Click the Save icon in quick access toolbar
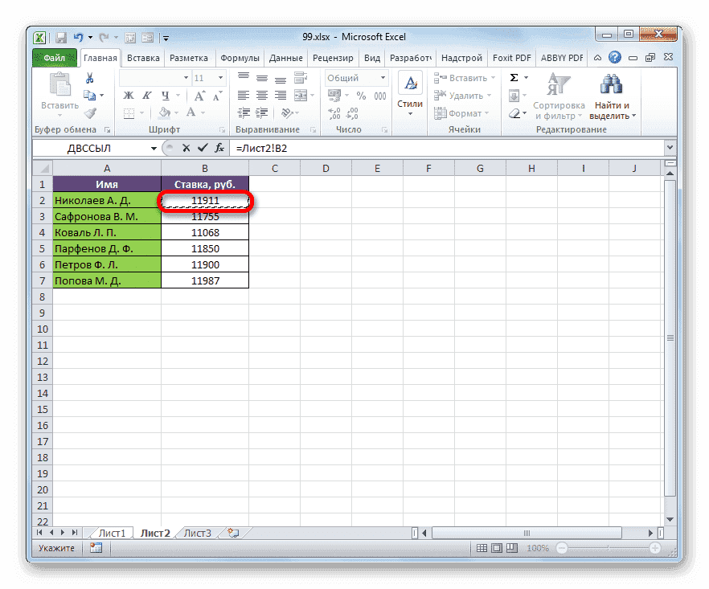Viewport: 709px width, 589px height. coord(60,37)
